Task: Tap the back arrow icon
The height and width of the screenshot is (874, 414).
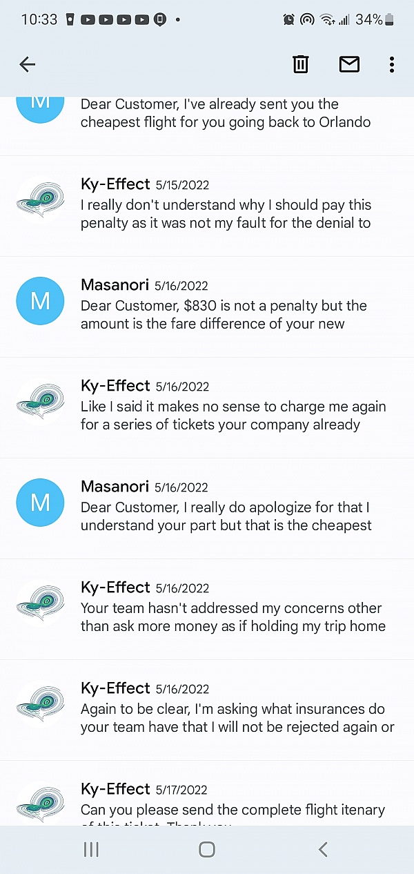Action: point(28,65)
